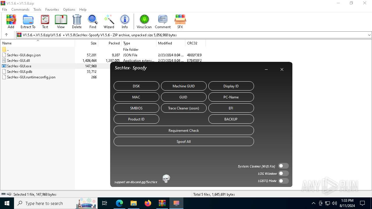372x209 pixels.
Task: Show hidden system tray icons
Action: [313, 203]
